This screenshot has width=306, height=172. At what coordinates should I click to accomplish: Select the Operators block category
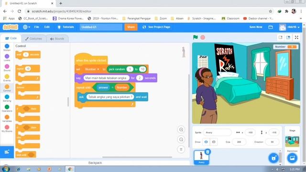pos(7,108)
